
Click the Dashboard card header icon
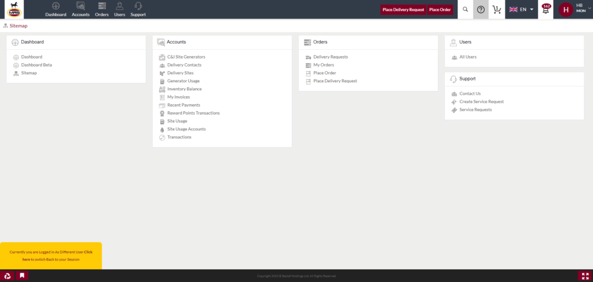pyautogui.click(x=15, y=42)
